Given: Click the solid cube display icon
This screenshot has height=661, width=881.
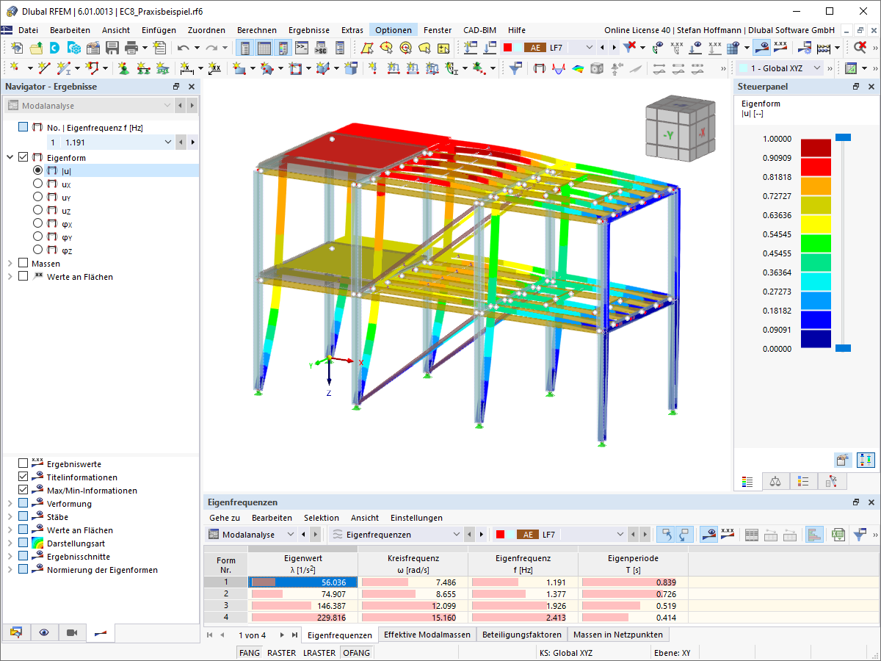Looking at the screenshot, I should click(x=597, y=68).
